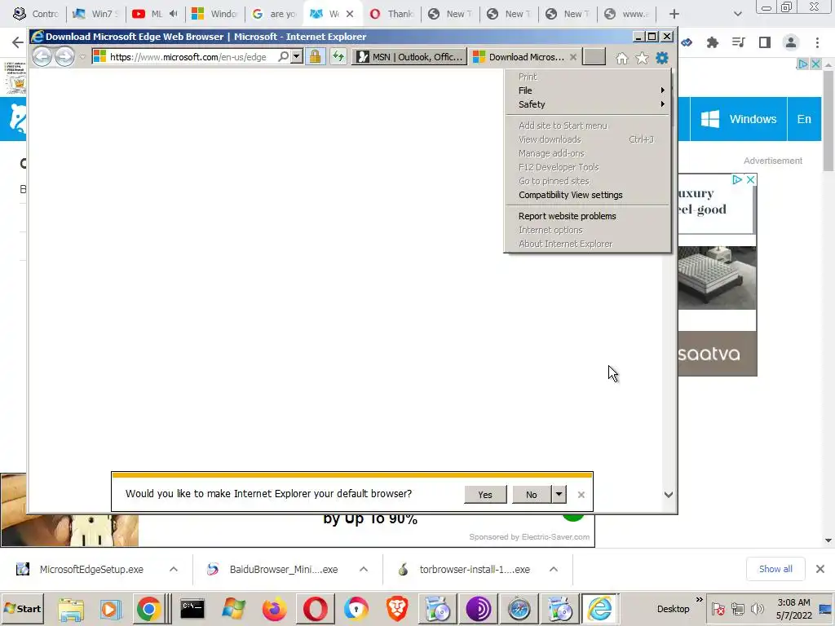Open Google Chrome taskbar icon
The height and width of the screenshot is (626, 835).
[148, 609]
